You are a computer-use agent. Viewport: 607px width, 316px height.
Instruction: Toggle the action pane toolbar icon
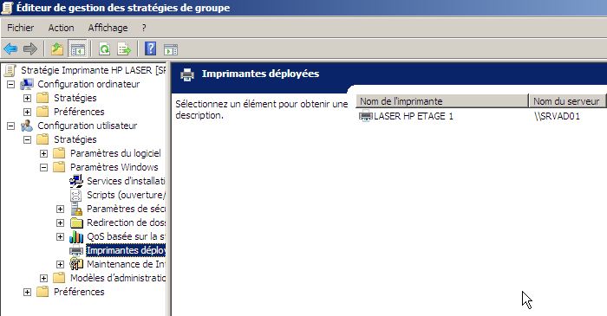click(x=171, y=49)
